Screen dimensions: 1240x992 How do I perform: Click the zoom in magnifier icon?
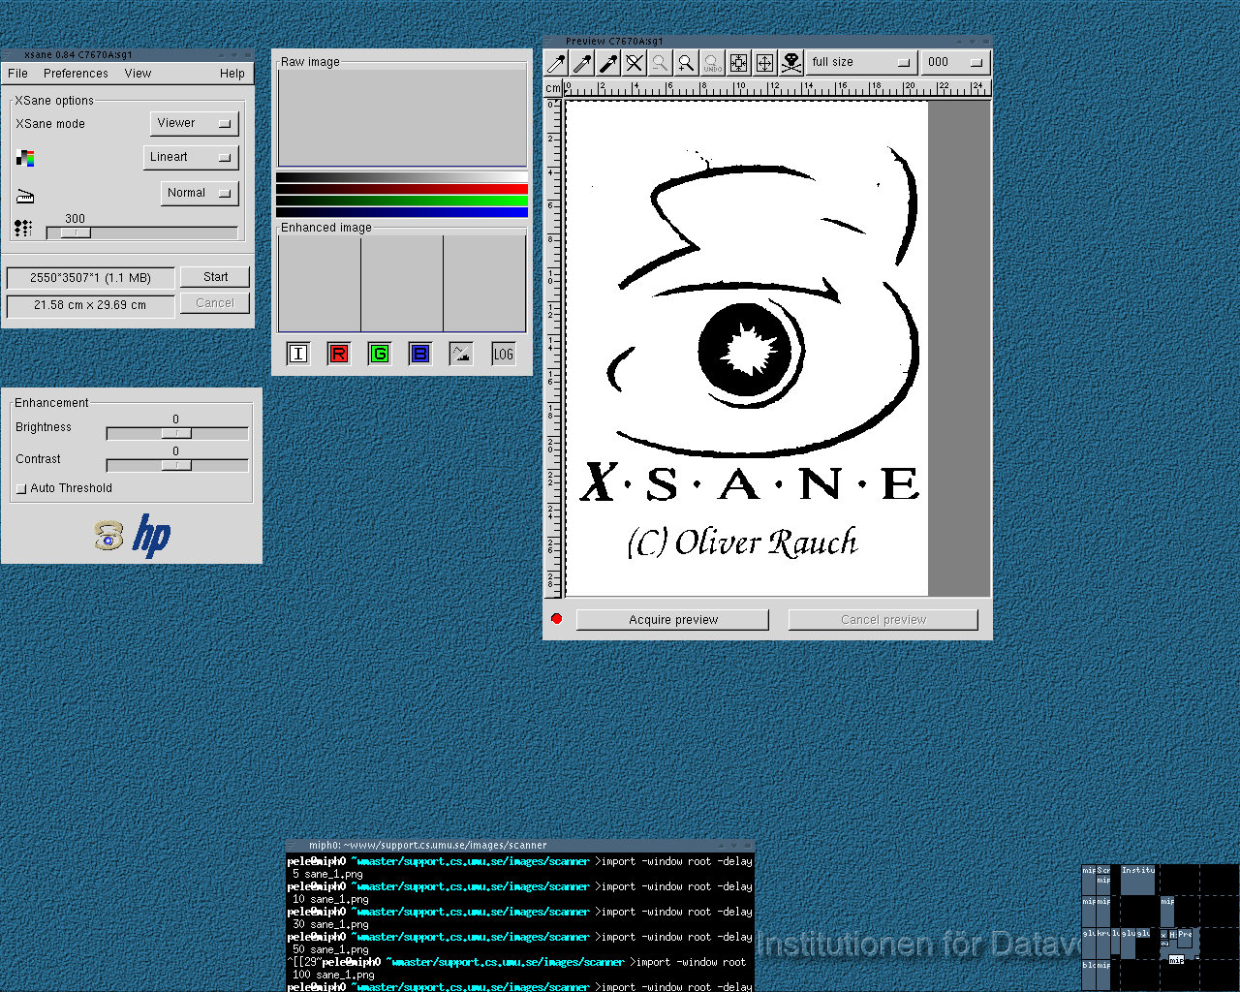point(687,63)
